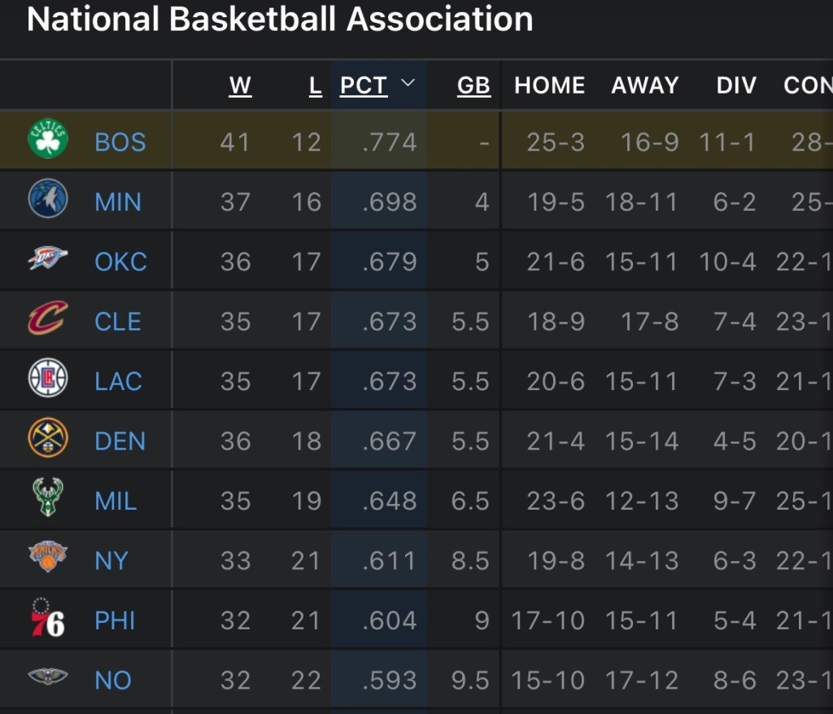Sort standings by W column

[240, 85]
